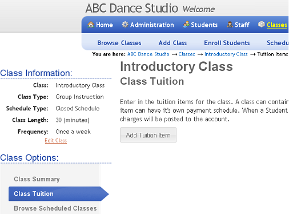Click the Tuition Items breadcrumb text
Viewport: 289px width, 214px height.
[272, 54]
